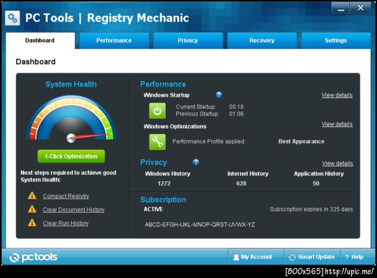Click the Application History count 50
Screen dimensions: 377x278
click(x=316, y=184)
